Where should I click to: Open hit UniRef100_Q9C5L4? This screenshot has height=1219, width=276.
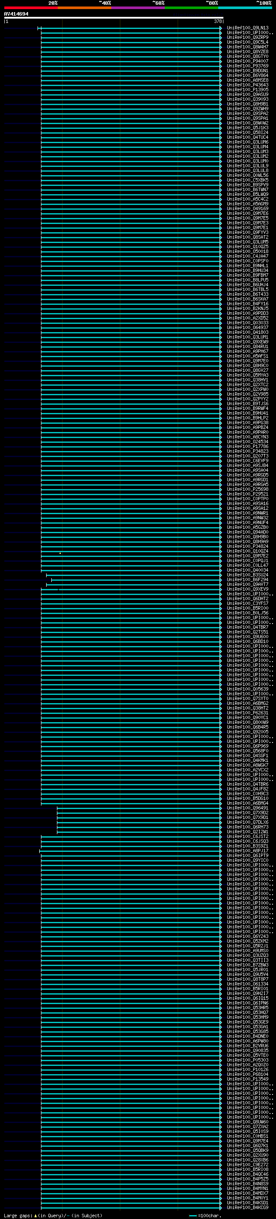248,42
